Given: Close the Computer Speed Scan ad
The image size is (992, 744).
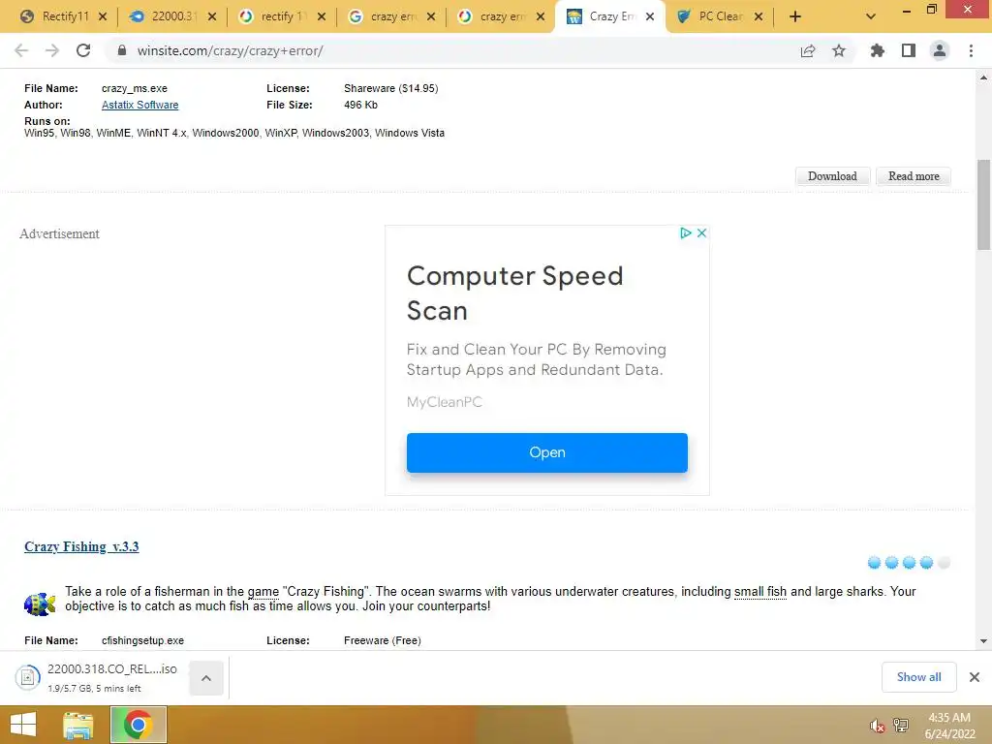Looking at the screenshot, I should (701, 232).
